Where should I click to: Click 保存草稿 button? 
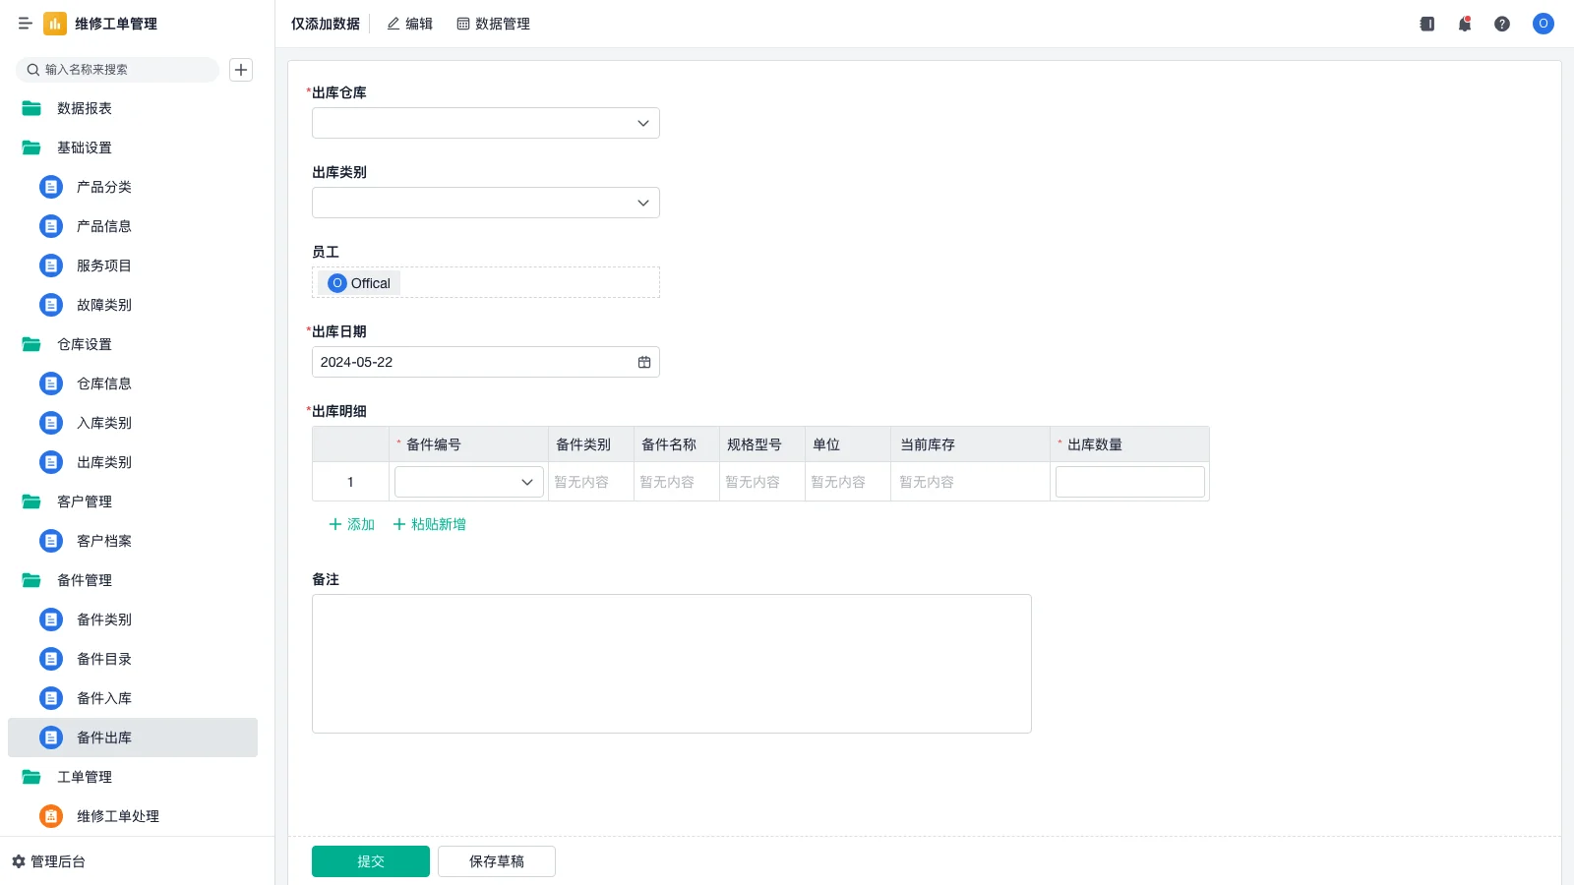click(x=497, y=861)
